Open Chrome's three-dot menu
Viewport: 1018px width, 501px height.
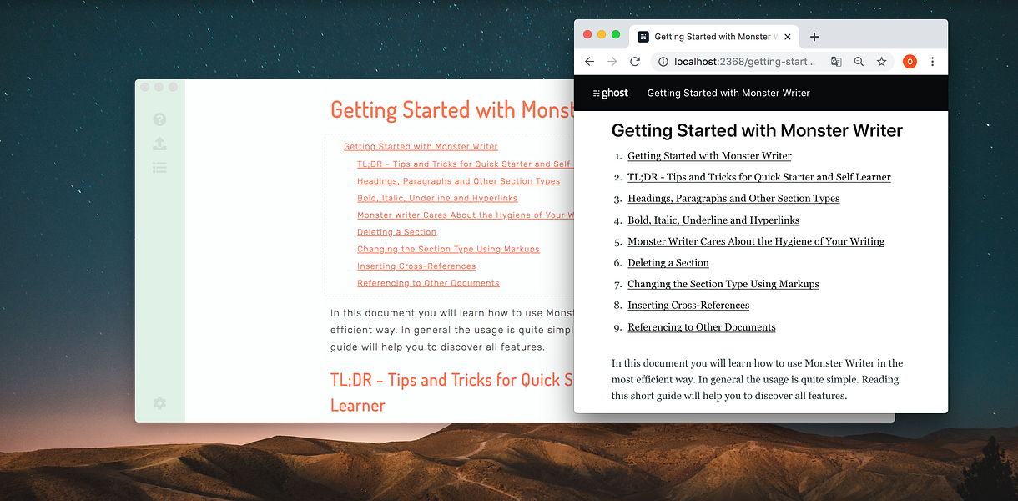point(933,62)
